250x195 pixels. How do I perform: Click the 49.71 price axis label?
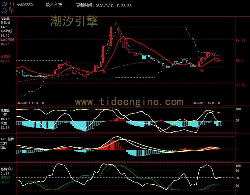click(x=240, y=40)
